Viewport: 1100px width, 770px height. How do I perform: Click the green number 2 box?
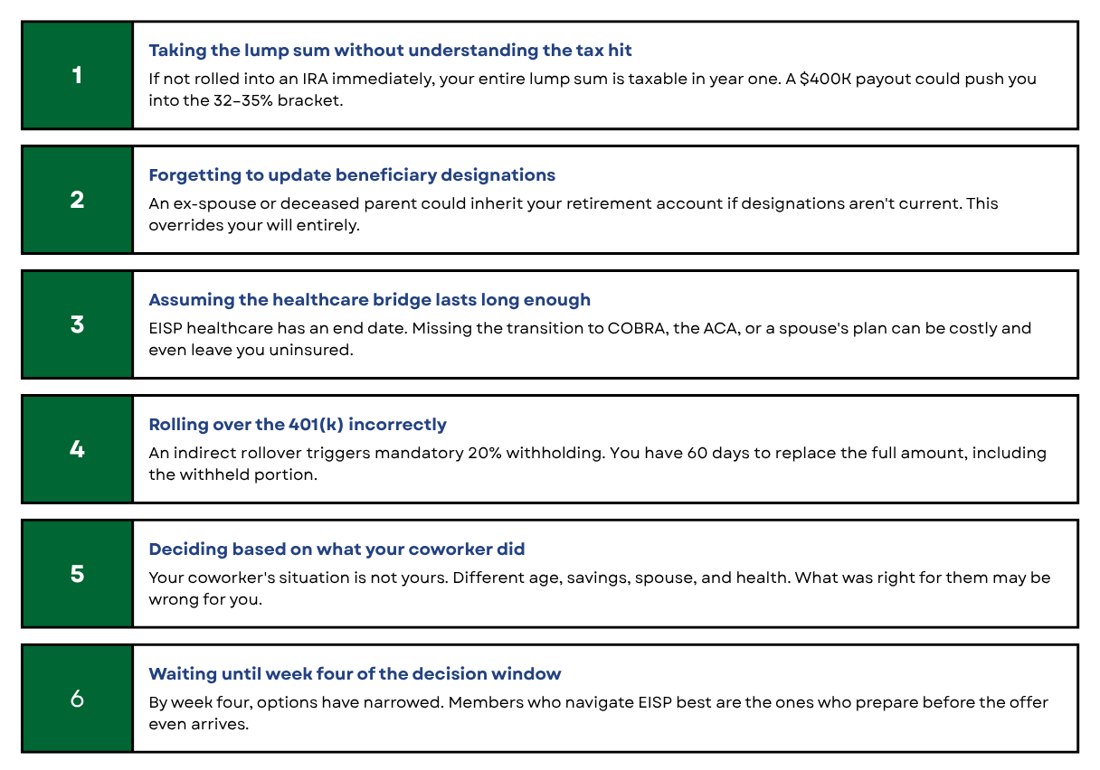pos(77,200)
